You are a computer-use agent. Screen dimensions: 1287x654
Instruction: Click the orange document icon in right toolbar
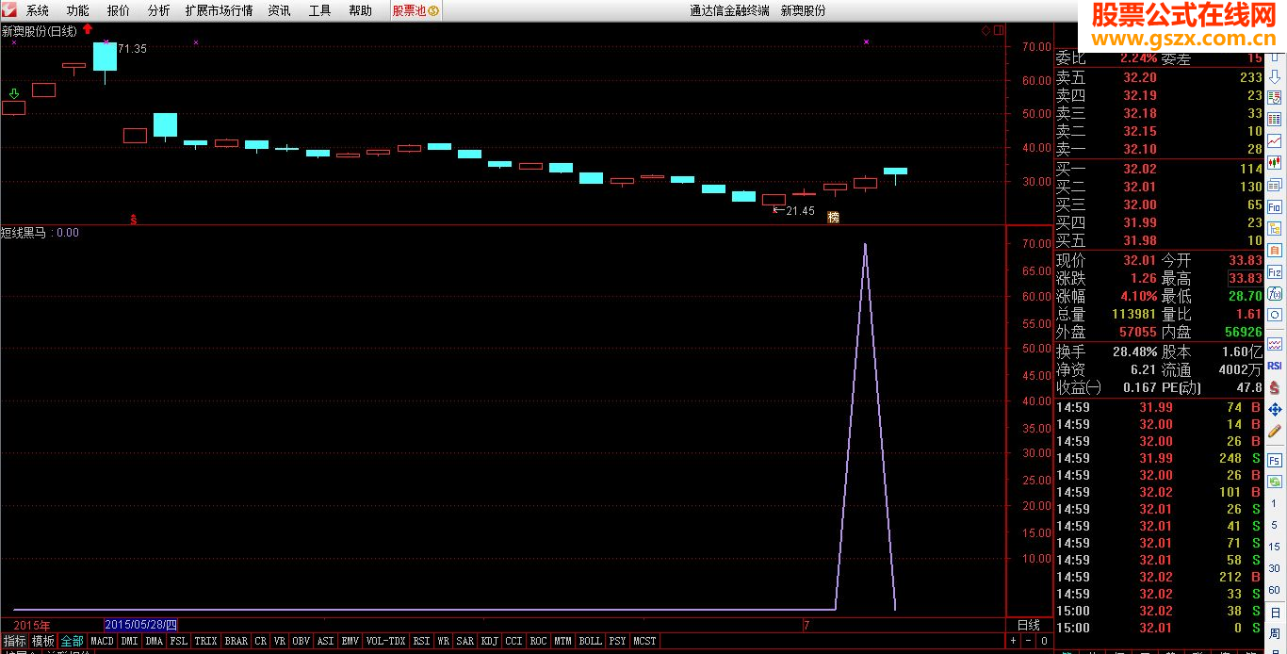[1275, 250]
